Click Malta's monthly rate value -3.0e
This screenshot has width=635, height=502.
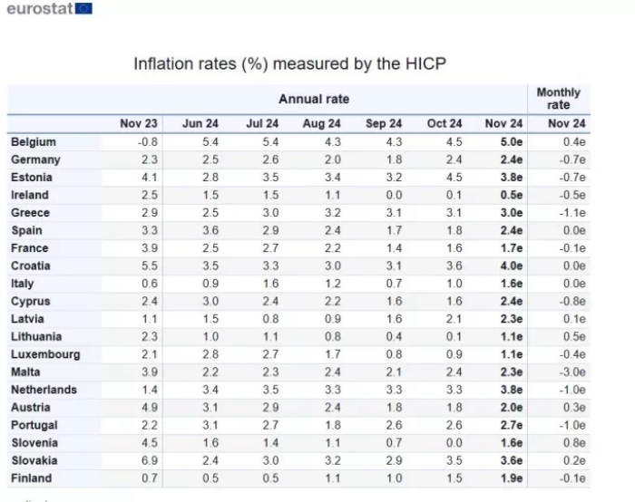pyautogui.click(x=571, y=372)
